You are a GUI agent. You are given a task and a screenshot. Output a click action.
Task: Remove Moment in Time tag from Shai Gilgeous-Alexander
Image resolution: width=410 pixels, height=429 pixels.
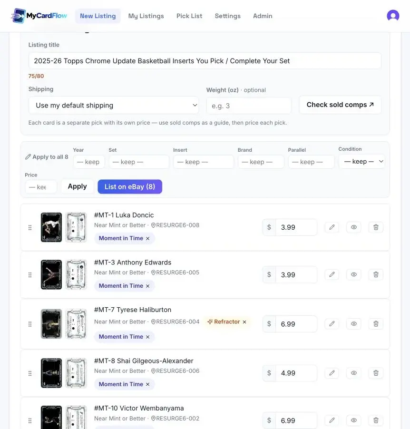point(147,384)
